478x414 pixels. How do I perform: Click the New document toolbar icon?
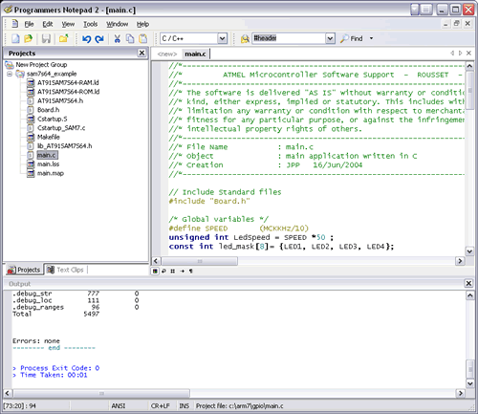pyautogui.click(x=15, y=39)
